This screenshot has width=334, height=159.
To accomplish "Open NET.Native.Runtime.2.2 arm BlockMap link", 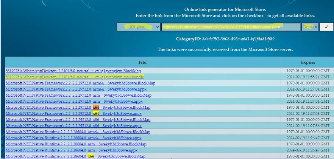I will tap(76, 144).
